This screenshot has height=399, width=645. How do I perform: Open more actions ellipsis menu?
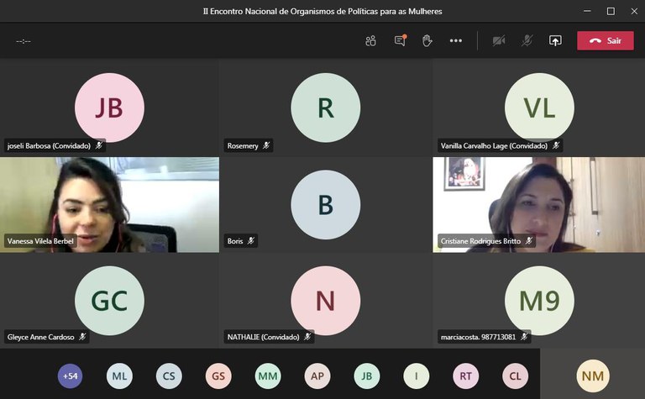[x=456, y=40]
